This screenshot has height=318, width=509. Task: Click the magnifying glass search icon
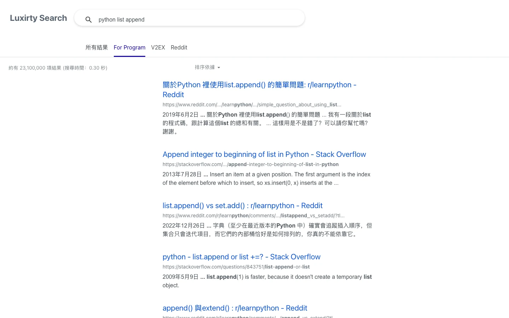(88, 20)
